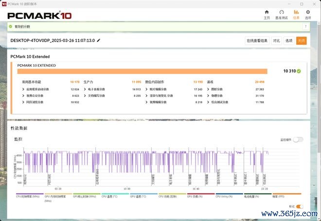Maximize the PCMark 10 window
The height and width of the screenshot is (221, 321).
(x=302, y=4)
